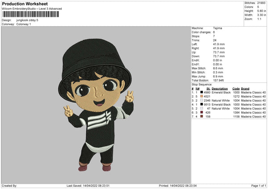The width and height of the screenshot is (268, 189).
Task: Click the 'St.' column header
Action: (x=208, y=89)
